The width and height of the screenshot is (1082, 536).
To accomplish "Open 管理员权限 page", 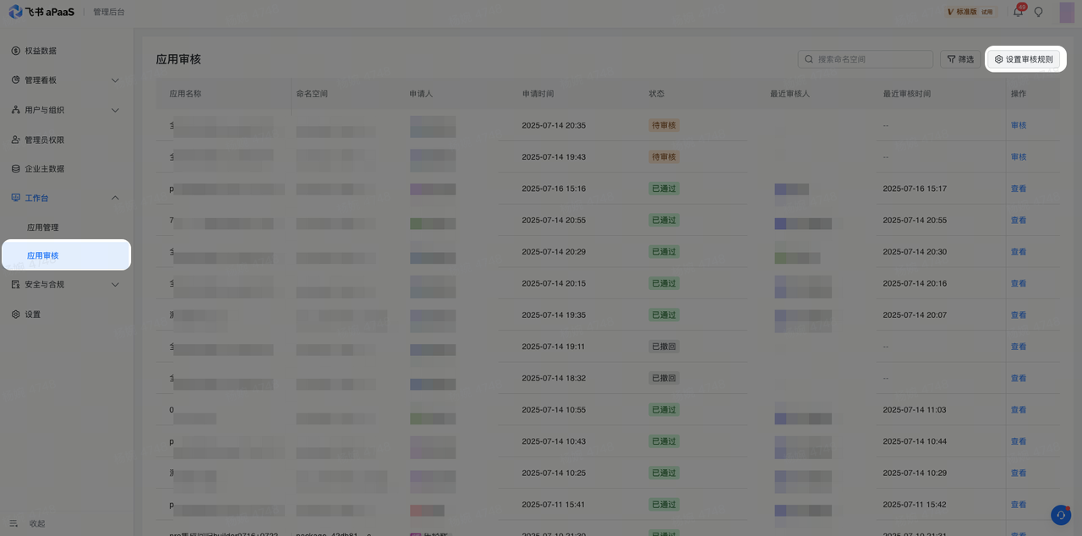I will tap(44, 139).
